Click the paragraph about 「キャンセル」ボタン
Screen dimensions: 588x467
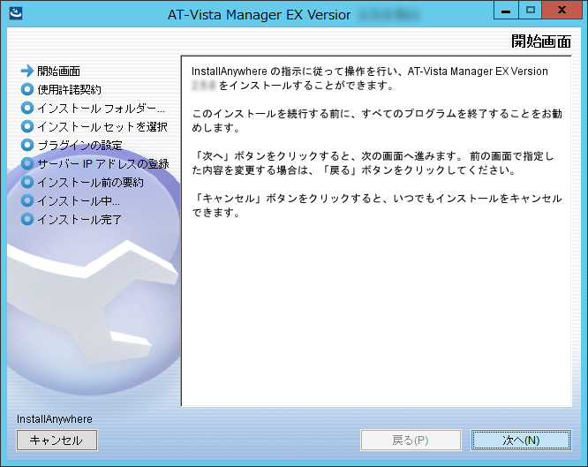(377, 205)
